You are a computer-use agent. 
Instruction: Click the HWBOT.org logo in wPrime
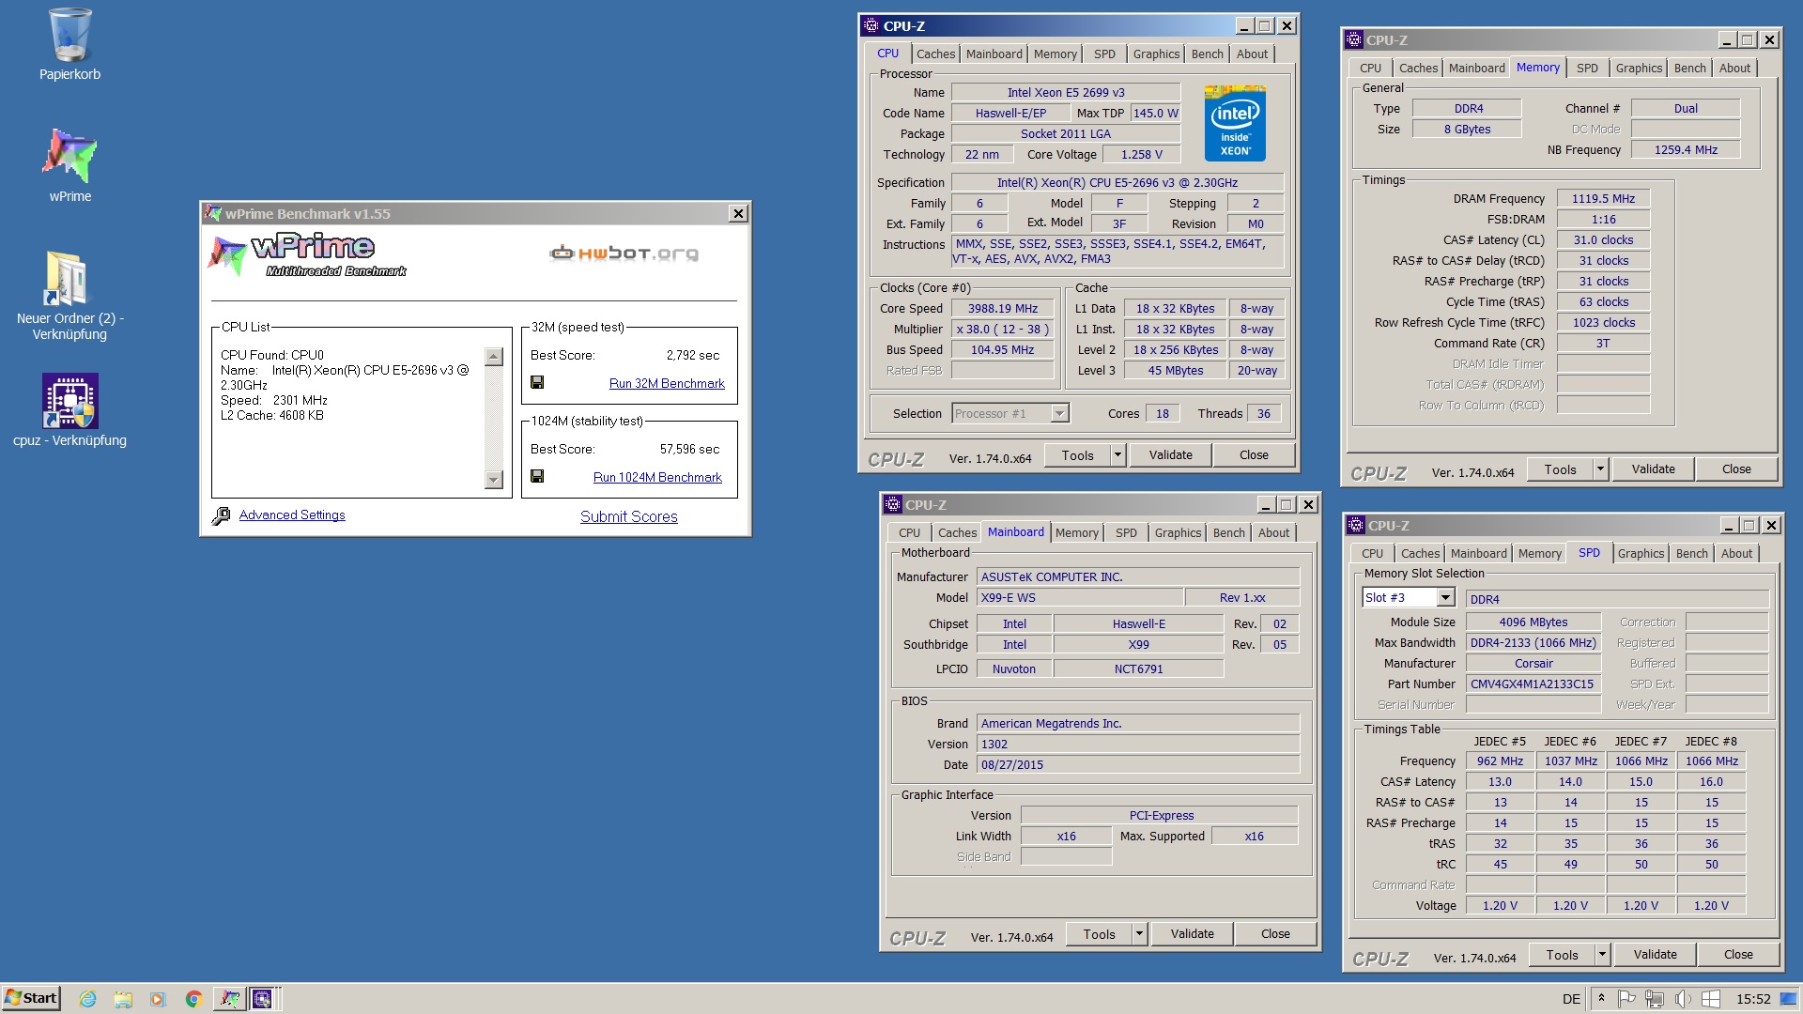tap(624, 253)
